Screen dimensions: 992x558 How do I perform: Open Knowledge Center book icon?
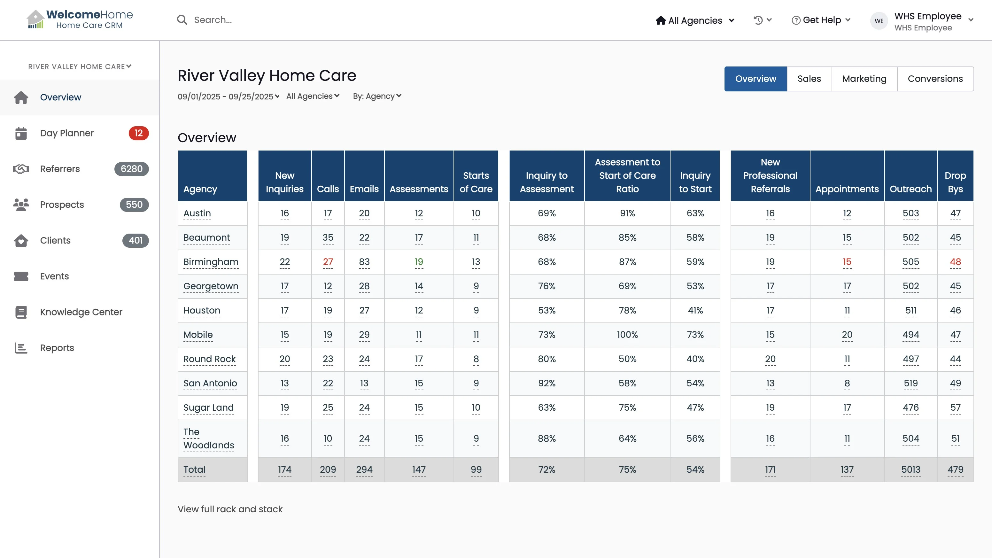[21, 312]
